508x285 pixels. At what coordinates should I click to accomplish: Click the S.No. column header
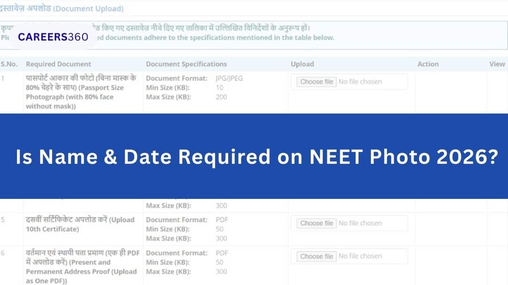click(x=9, y=64)
